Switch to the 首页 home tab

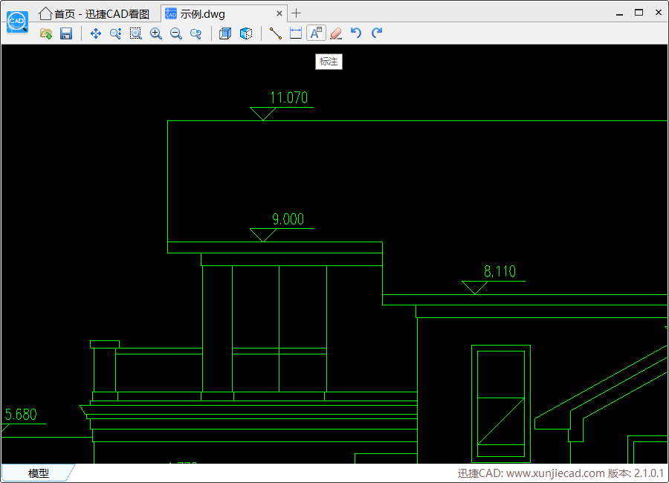coord(94,14)
